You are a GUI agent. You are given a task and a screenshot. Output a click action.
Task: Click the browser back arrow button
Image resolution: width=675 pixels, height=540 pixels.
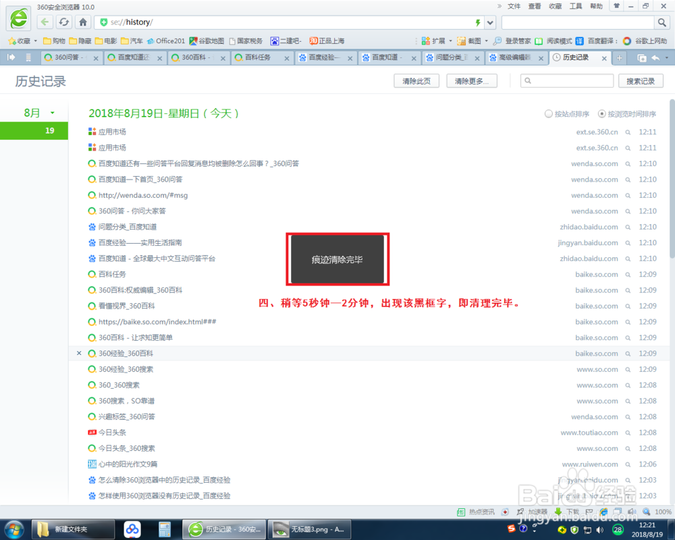(x=45, y=22)
